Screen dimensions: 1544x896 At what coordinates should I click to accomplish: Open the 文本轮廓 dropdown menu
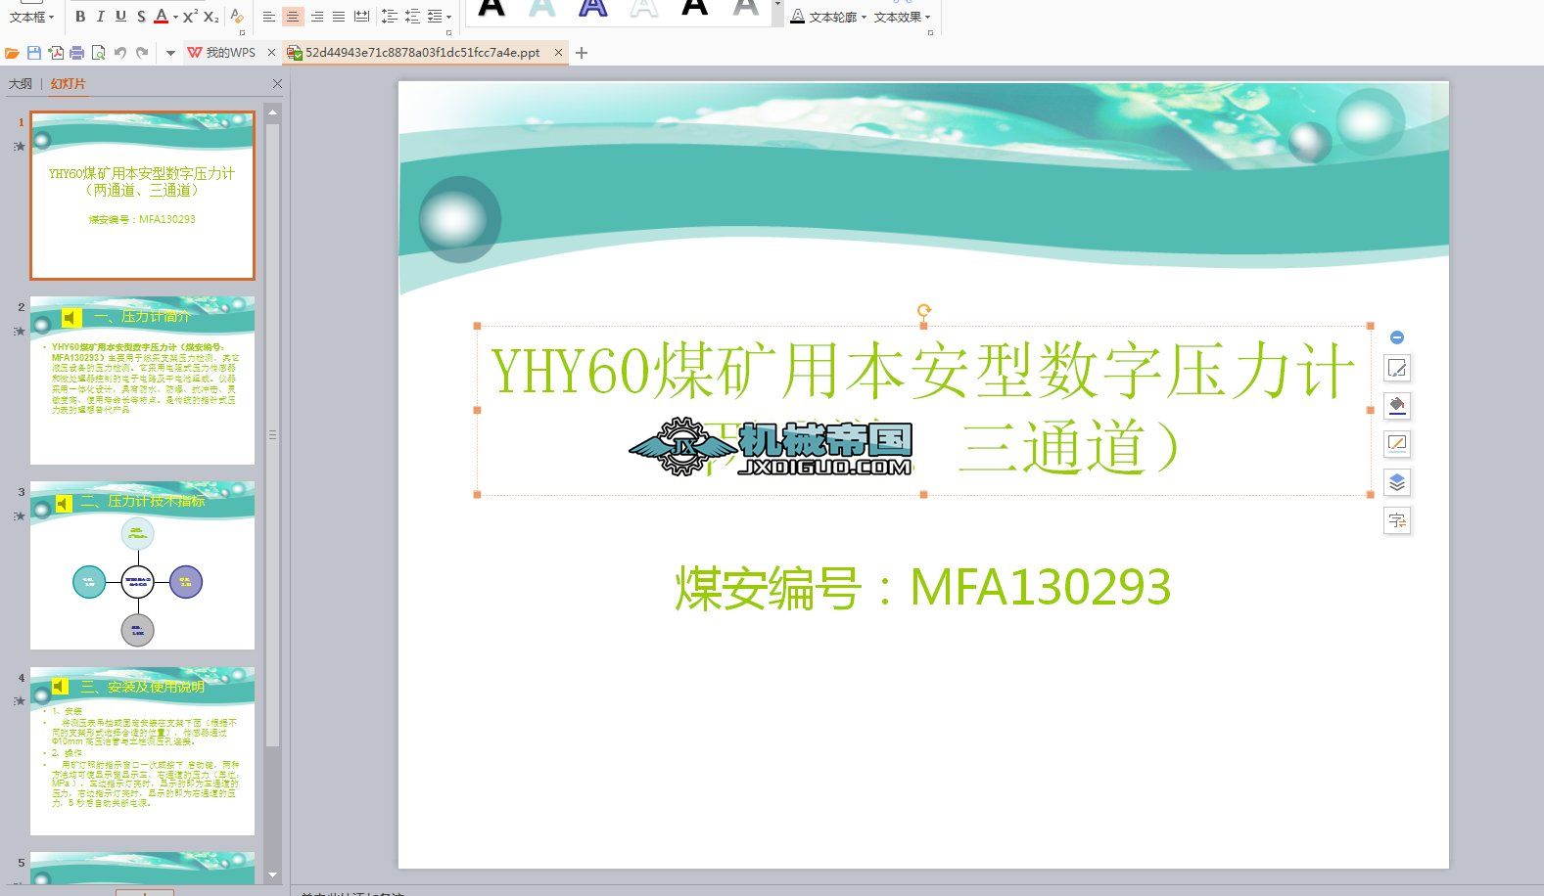click(828, 17)
